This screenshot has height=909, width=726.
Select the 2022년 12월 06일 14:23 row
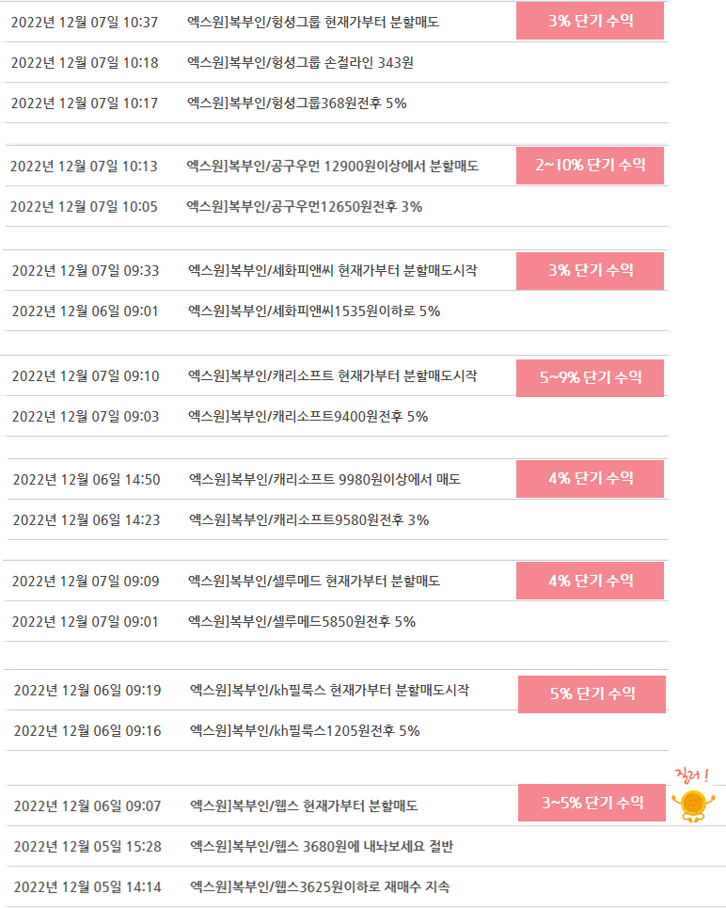(x=336, y=520)
